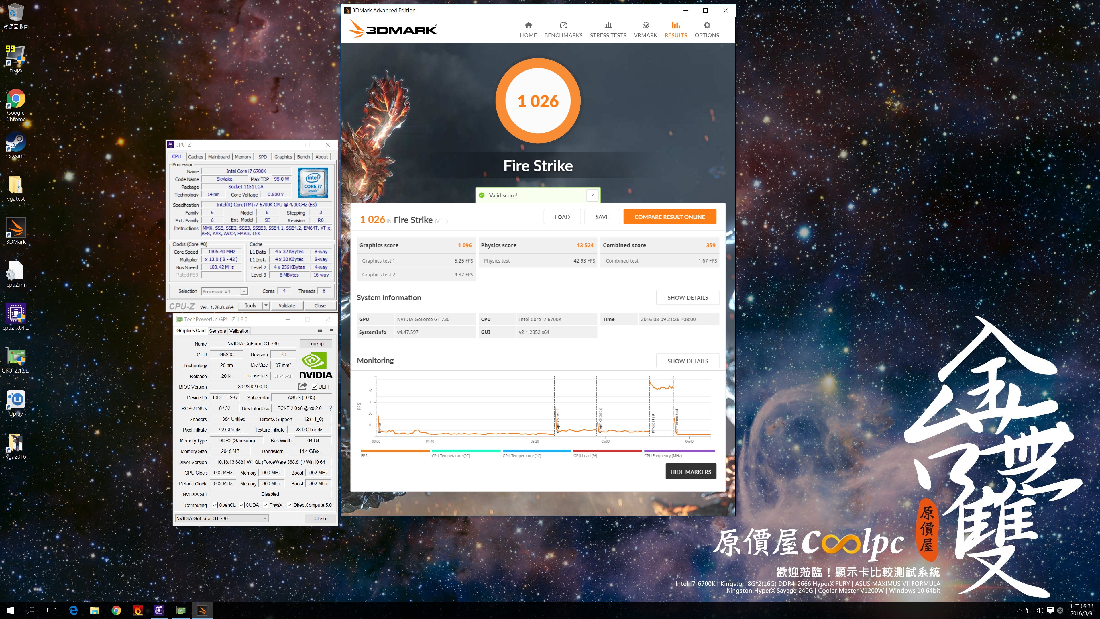Viewport: 1100px width, 619px height.
Task: Select purple CPU Frequency legend bar
Action: (679, 451)
